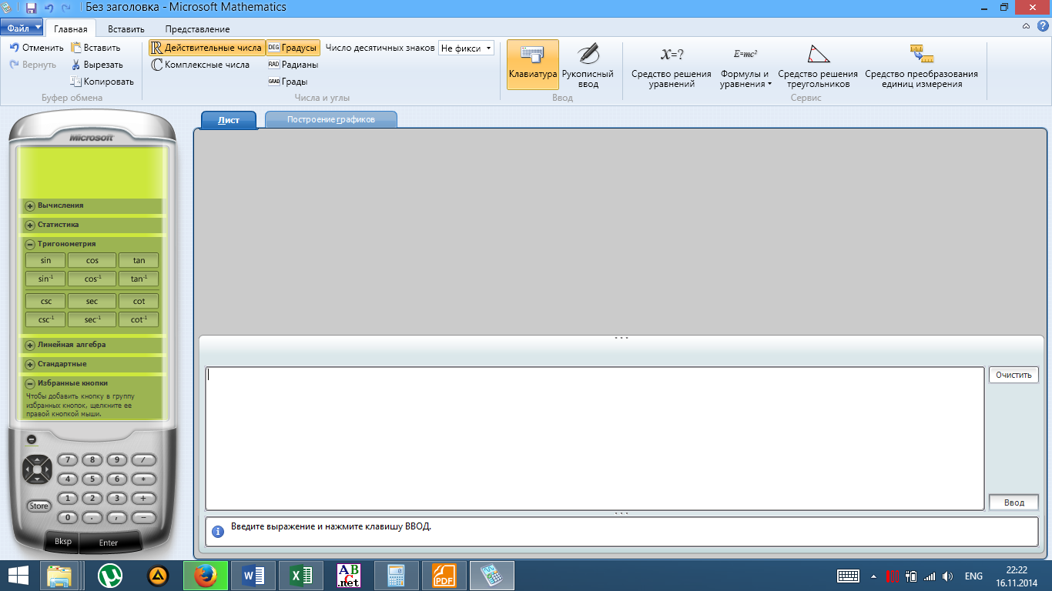Click the inverse cotangent cot⁻¹ button
Image resolution: width=1052 pixels, height=591 pixels.
click(x=139, y=319)
